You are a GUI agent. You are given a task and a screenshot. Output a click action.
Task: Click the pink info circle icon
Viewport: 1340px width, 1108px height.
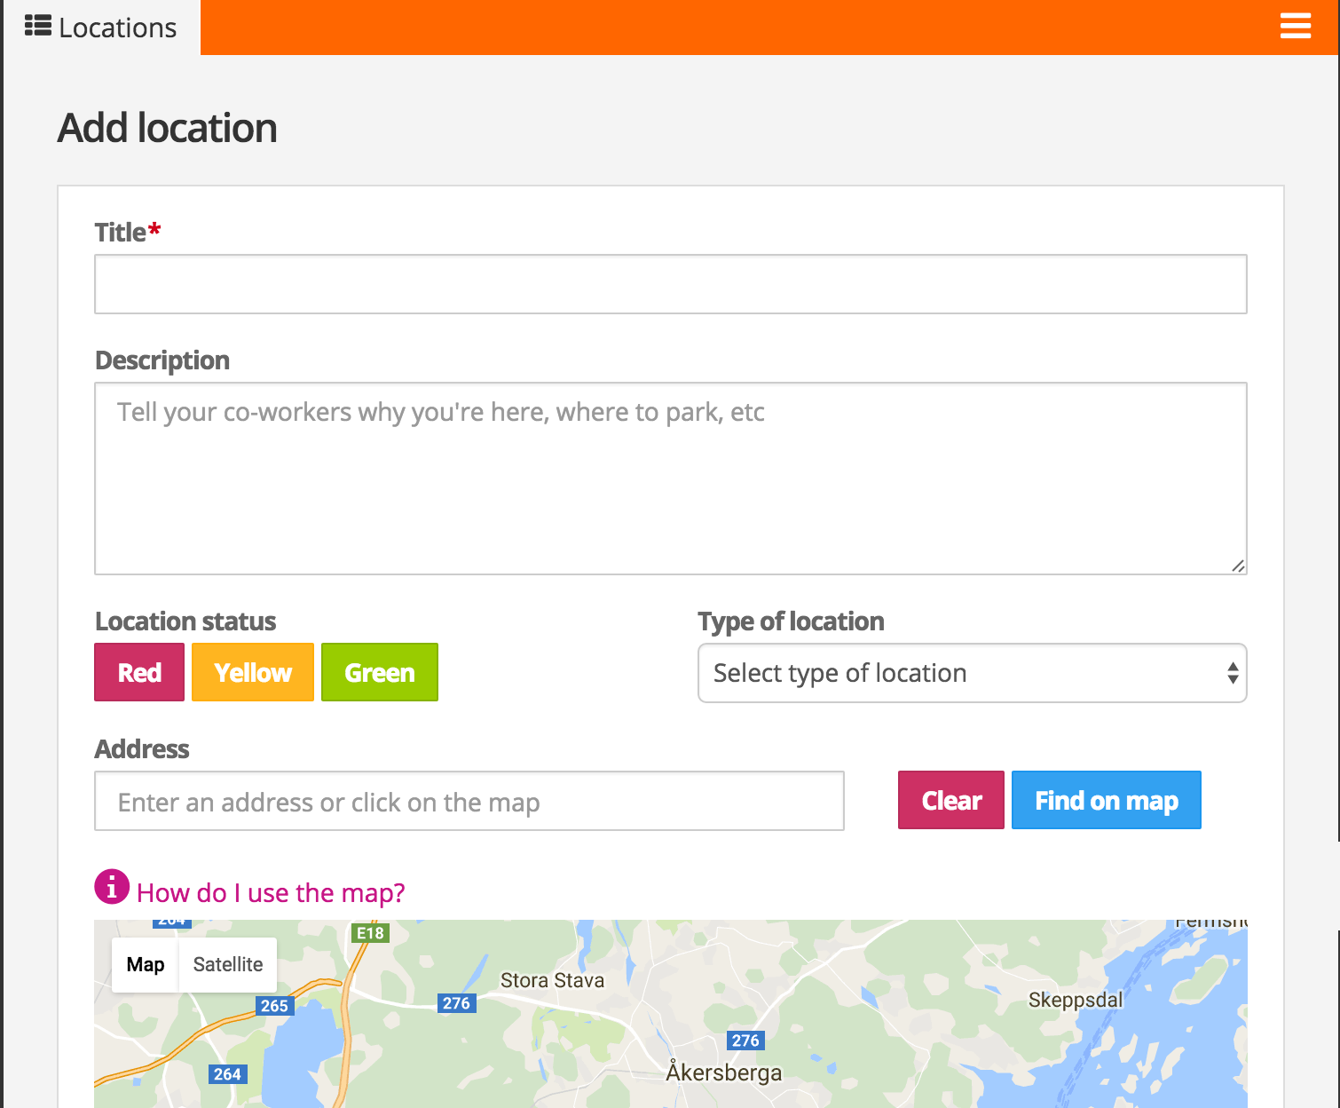coord(112,887)
